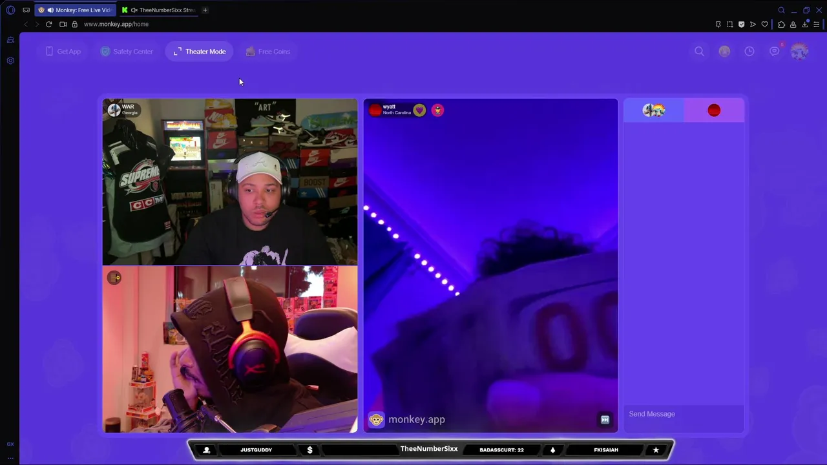The width and height of the screenshot is (827, 465).
Task: Reload the monkey.app page
Action: pyautogui.click(x=48, y=25)
